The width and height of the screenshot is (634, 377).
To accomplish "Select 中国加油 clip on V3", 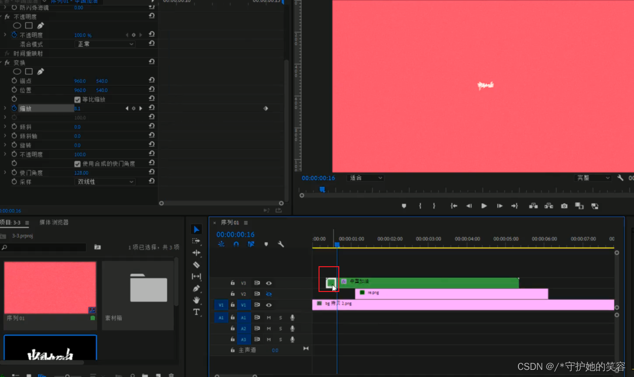I will 429,283.
